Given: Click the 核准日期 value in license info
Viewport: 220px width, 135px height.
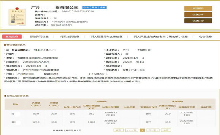Looking at the screenshot, I should pyautogui.click(x=133, y=62).
